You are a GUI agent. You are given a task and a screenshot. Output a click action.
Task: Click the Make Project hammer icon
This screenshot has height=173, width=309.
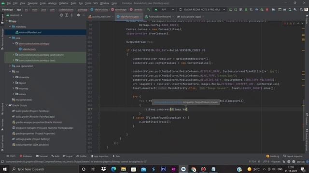point(149,10)
